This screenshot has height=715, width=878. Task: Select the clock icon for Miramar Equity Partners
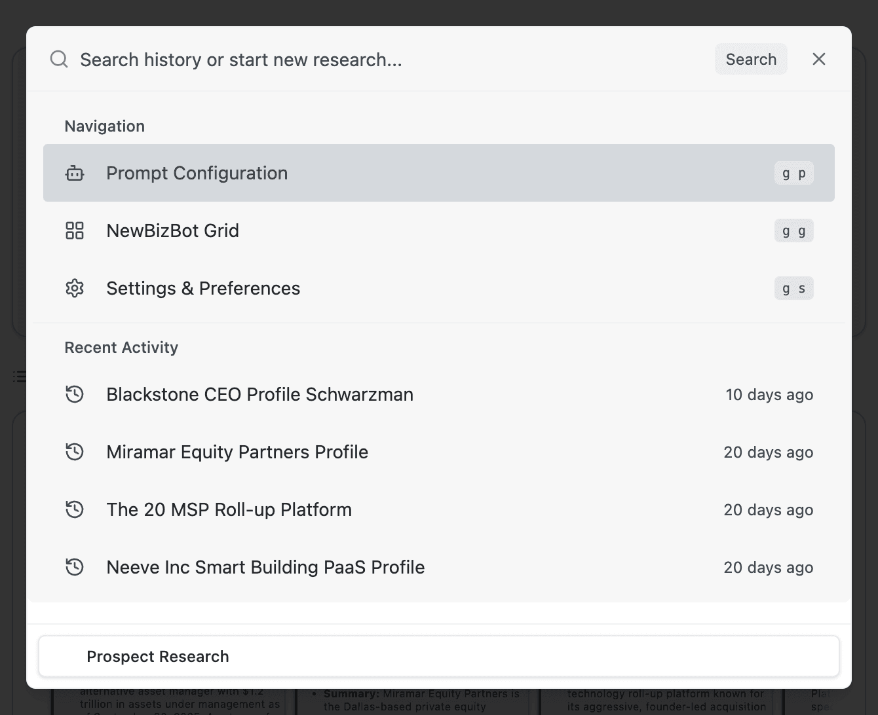[75, 452]
